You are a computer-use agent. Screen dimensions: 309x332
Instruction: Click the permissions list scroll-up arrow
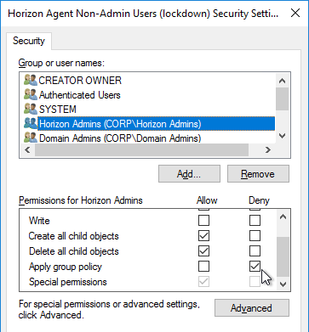click(x=283, y=217)
